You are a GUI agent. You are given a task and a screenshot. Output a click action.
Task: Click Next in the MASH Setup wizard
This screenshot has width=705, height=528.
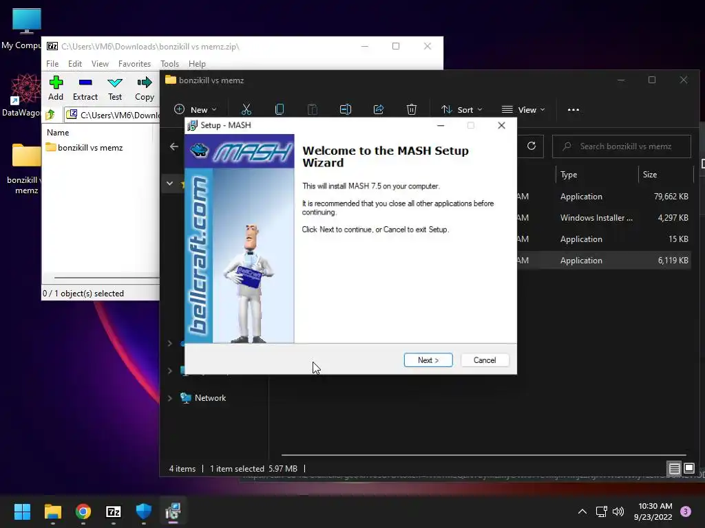428,360
